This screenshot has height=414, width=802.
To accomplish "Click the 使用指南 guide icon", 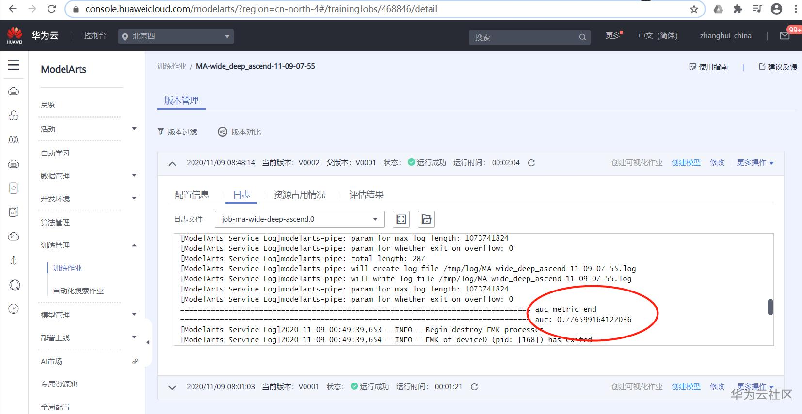I will coord(692,67).
